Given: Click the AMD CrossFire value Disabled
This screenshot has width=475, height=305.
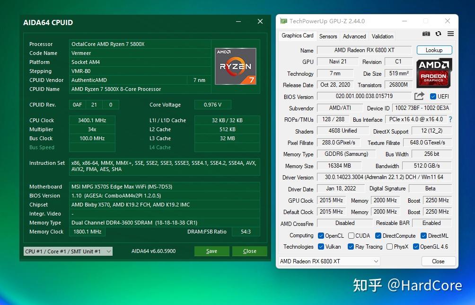Looking at the screenshot, I should tap(345, 223).
